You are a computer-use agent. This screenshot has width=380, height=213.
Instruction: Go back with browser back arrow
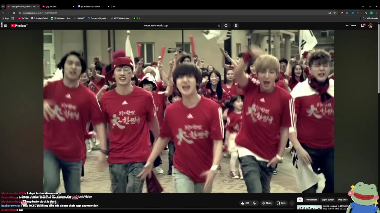point(3,13)
